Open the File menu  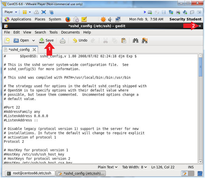pos(7,32)
